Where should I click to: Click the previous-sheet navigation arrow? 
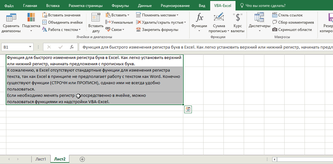[9, 159]
